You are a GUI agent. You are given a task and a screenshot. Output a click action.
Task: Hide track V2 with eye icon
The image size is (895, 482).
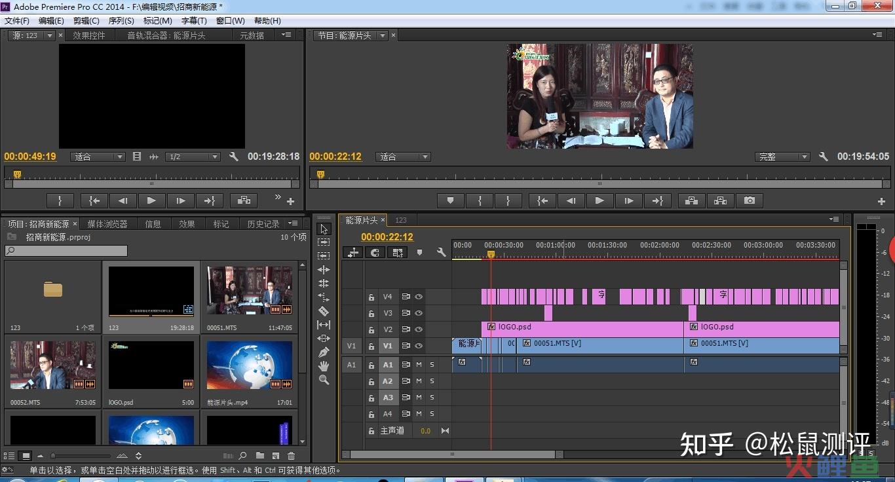pyautogui.click(x=419, y=329)
